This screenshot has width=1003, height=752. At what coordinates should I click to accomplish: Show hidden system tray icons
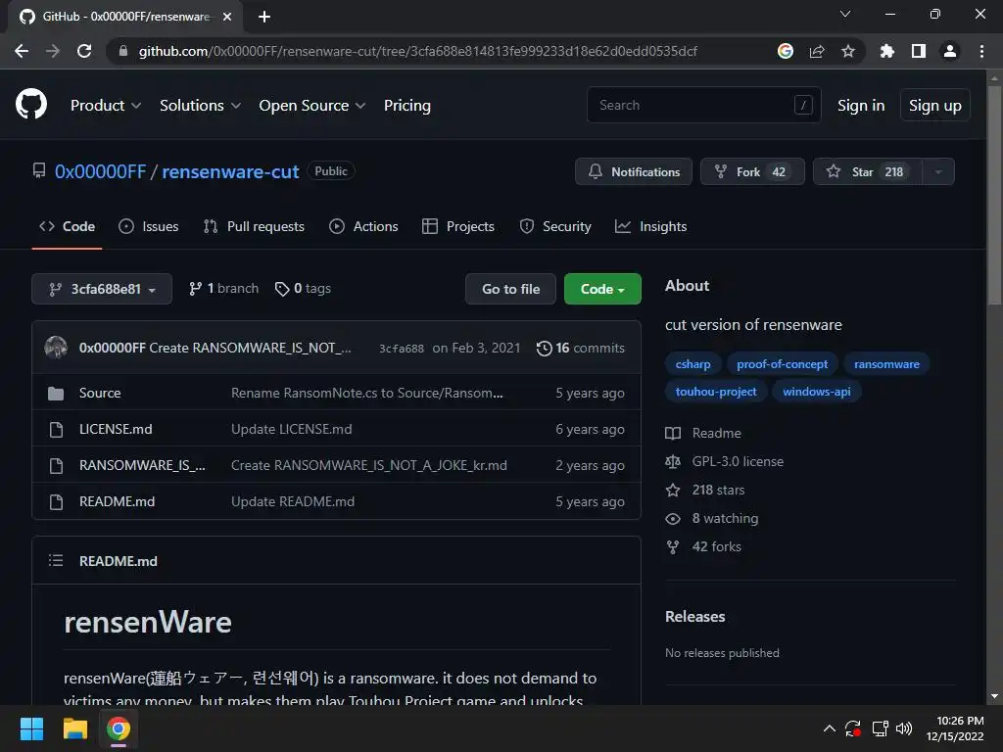[829, 728]
